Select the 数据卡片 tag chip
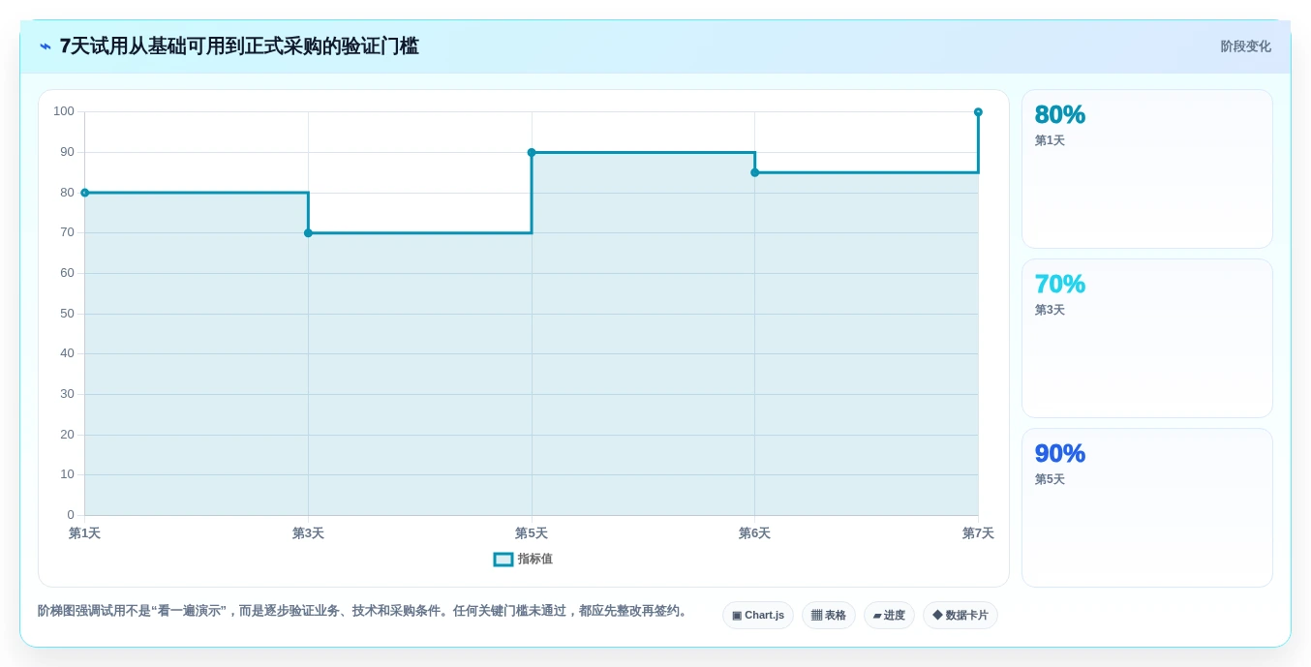This screenshot has width=1311, height=667. click(x=960, y=616)
